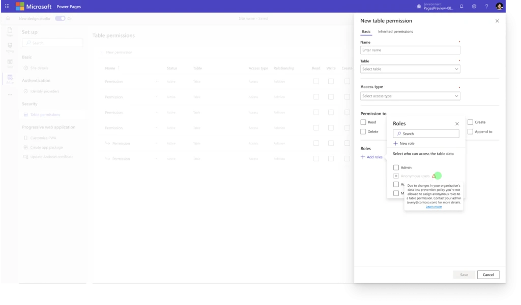
Task: Check the Read permission checkbox
Action: pos(363,122)
